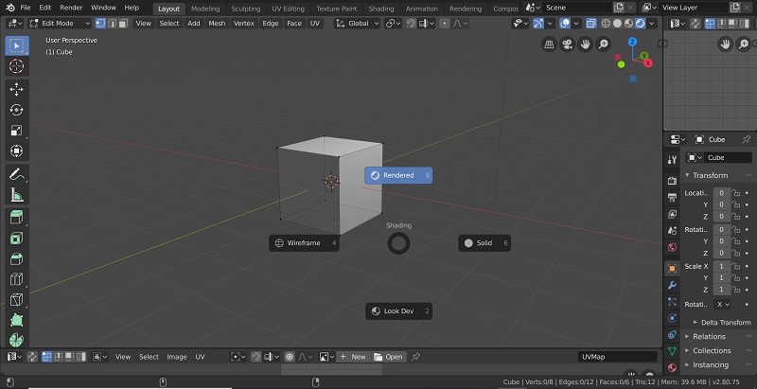Toggle the orthographic grid view icon
Viewport: 757px width, 389px height.
click(549, 44)
